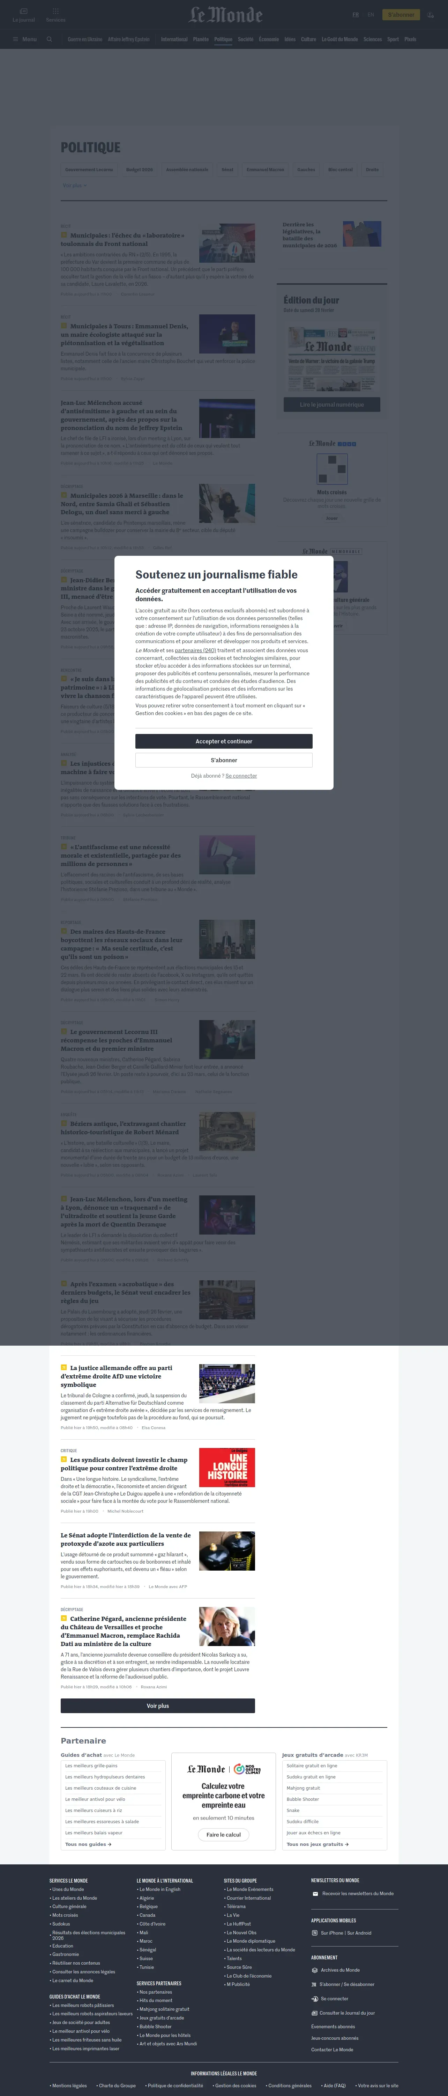
Task: Open Recevoir les newsletters du Monde link
Action: click(358, 1893)
